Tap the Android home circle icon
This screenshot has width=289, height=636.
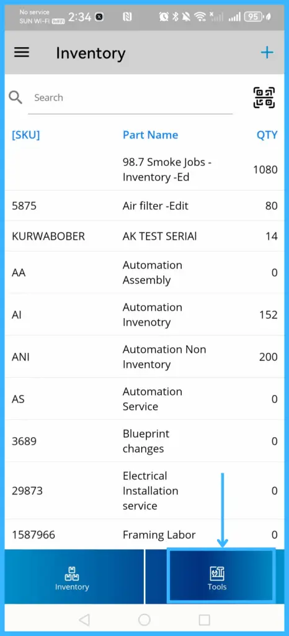point(144,620)
